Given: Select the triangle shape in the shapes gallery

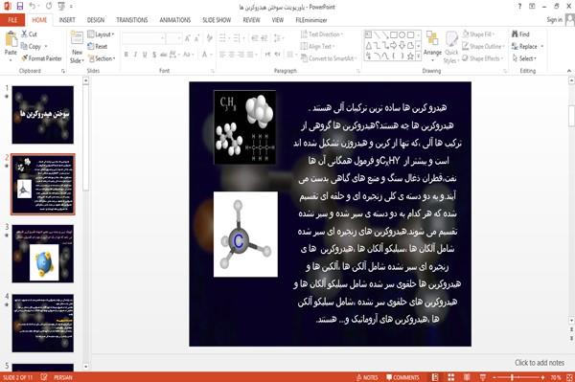Looking at the screenshot, I should click(x=369, y=45).
